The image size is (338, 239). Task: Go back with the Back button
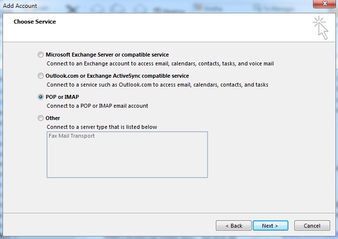tap(234, 226)
